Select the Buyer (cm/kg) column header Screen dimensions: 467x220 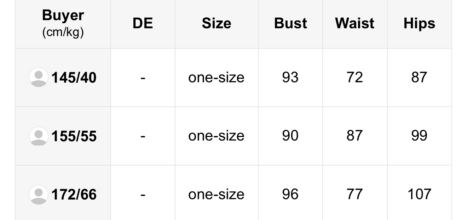click(63, 23)
